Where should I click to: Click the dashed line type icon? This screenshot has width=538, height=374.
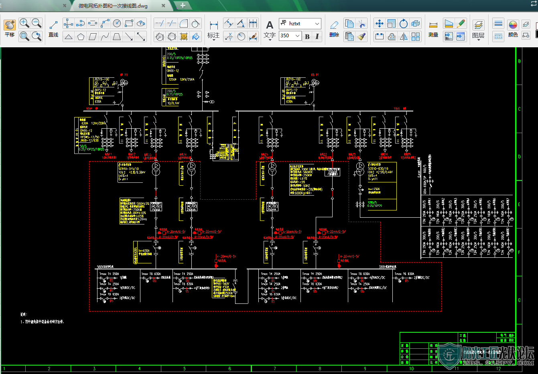click(x=498, y=36)
